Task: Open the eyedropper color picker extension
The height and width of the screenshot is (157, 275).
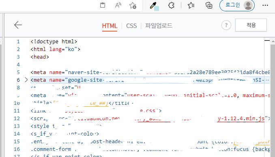Action: (x=154, y=6)
